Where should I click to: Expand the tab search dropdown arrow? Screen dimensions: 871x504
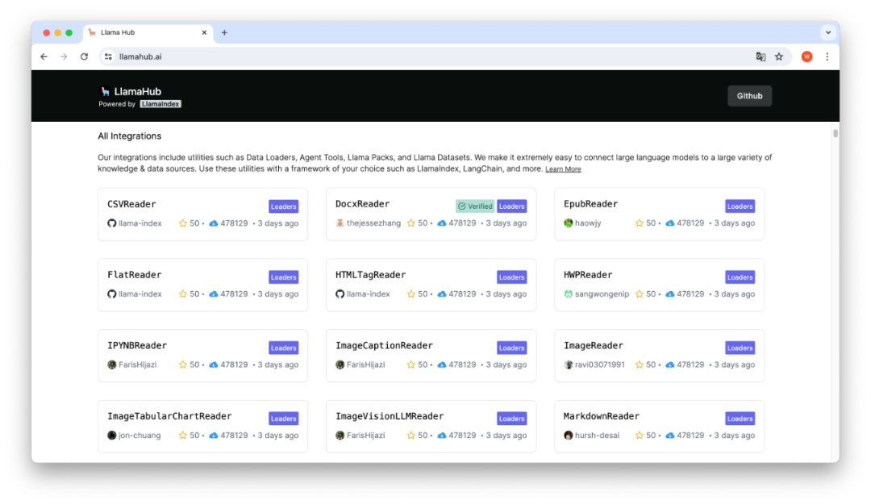(828, 33)
